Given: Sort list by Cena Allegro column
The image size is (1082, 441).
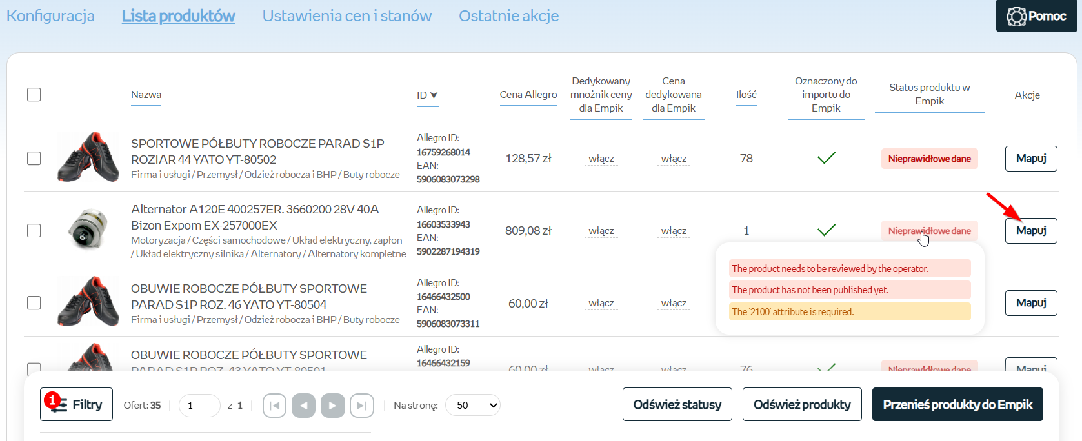Looking at the screenshot, I should pos(528,95).
